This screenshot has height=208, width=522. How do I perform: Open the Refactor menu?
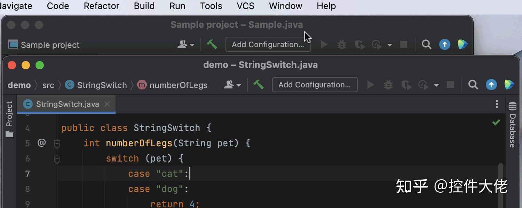[101, 6]
